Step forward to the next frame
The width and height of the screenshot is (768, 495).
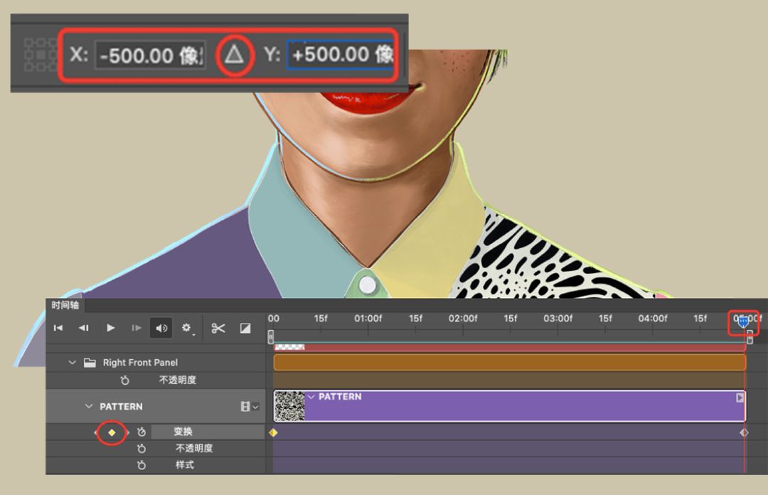point(136,328)
